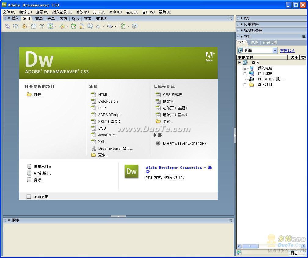Click the Open folder icon under recent items
The image size is (308, 258).
[x=29, y=94]
